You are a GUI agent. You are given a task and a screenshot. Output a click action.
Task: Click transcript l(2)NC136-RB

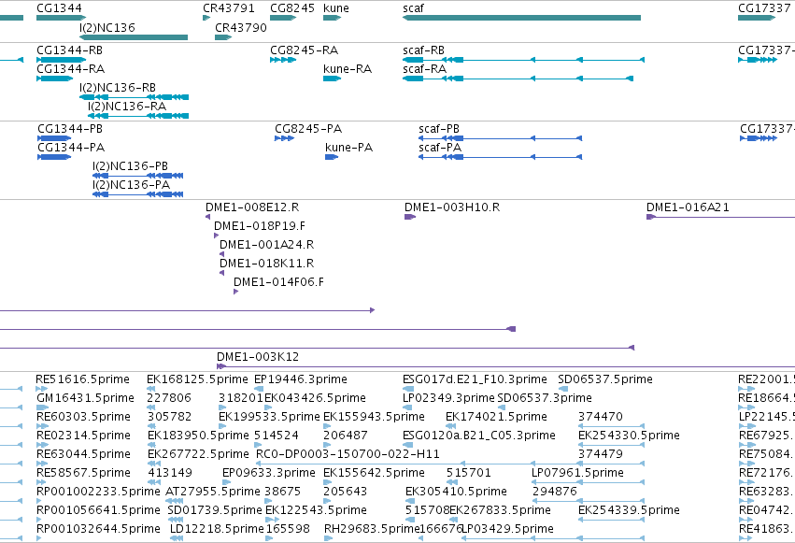(135, 97)
